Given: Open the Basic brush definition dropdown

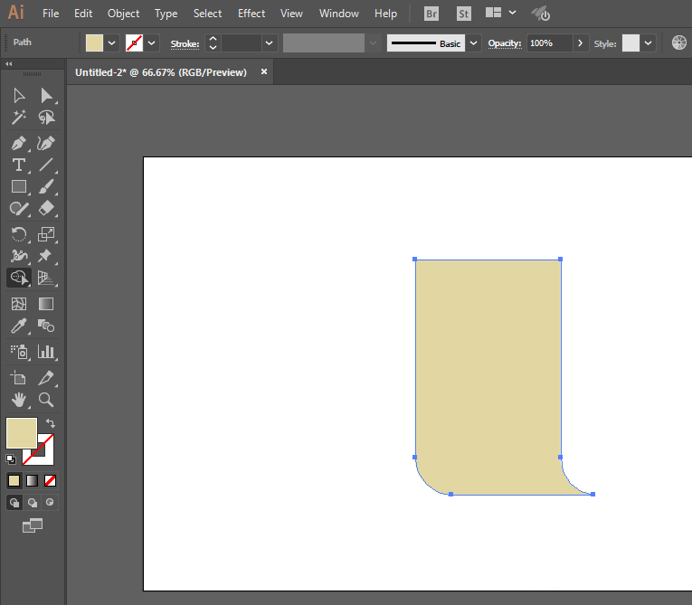Looking at the screenshot, I should [x=473, y=43].
